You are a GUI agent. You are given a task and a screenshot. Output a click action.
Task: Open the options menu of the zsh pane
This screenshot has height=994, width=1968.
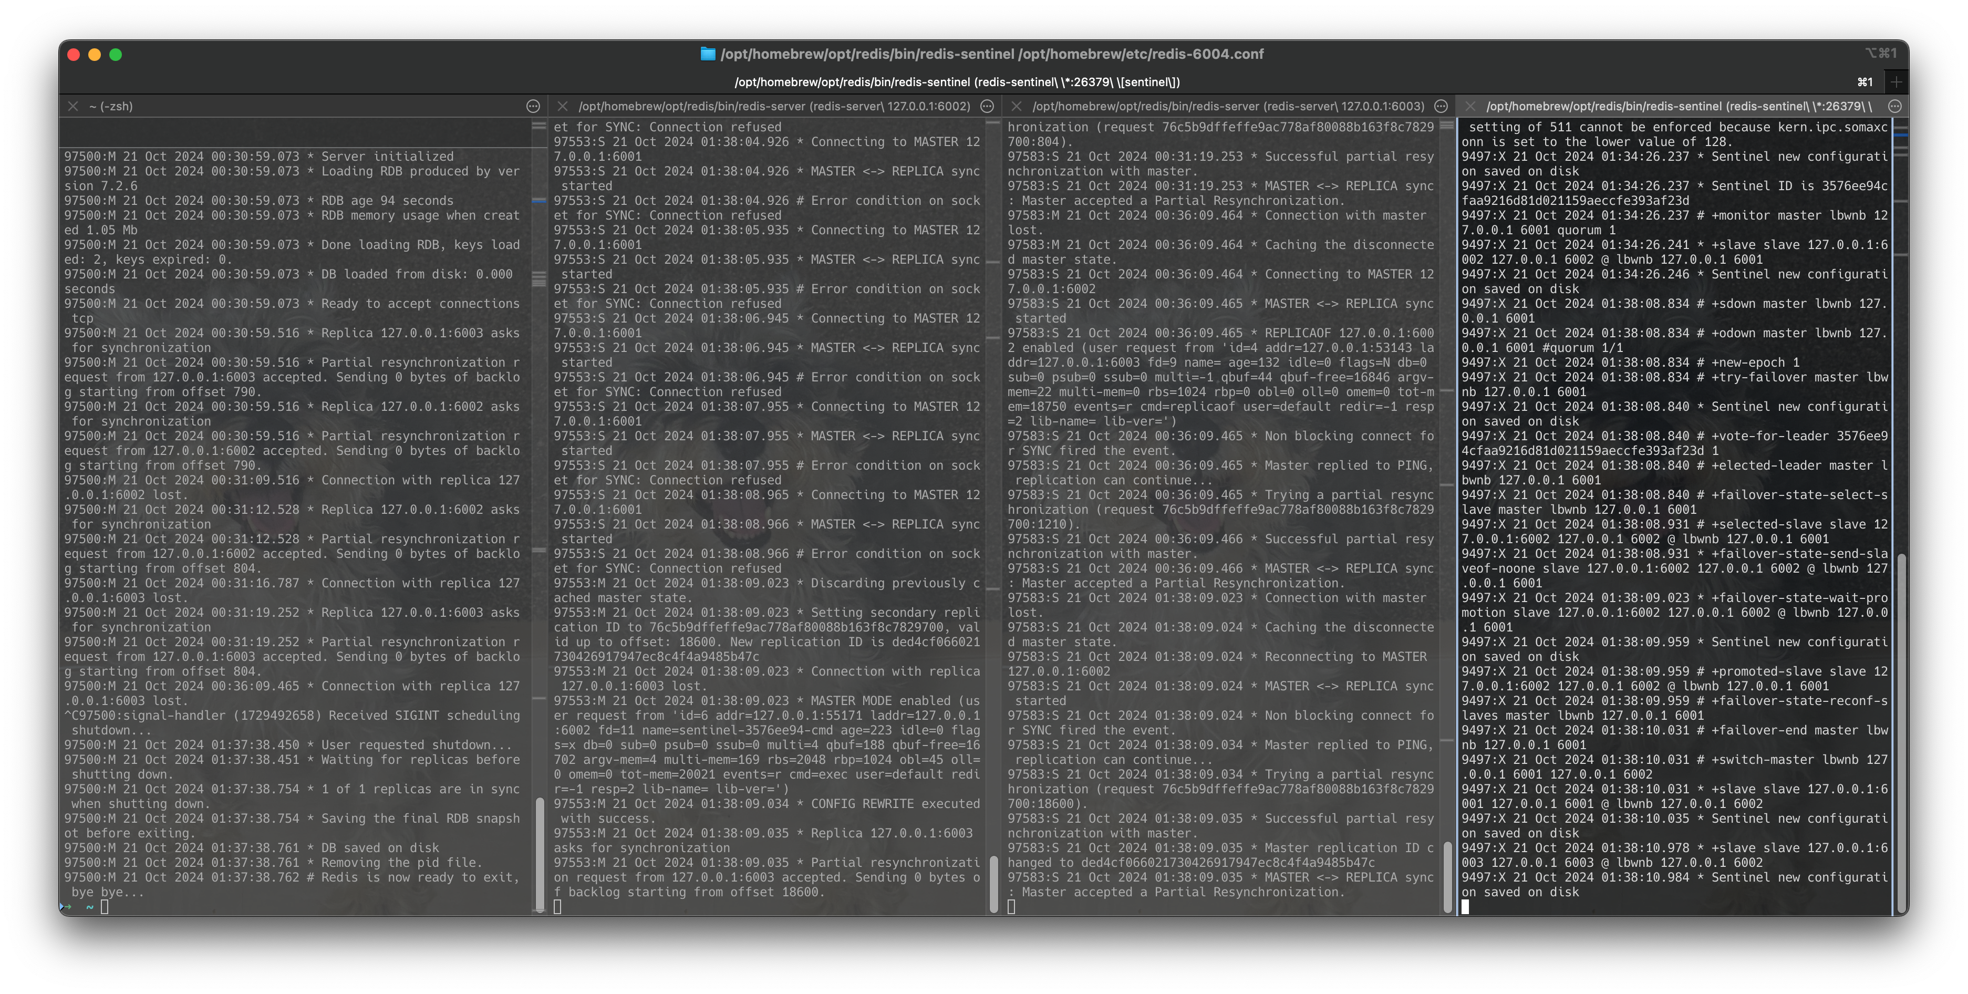coord(533,106)
